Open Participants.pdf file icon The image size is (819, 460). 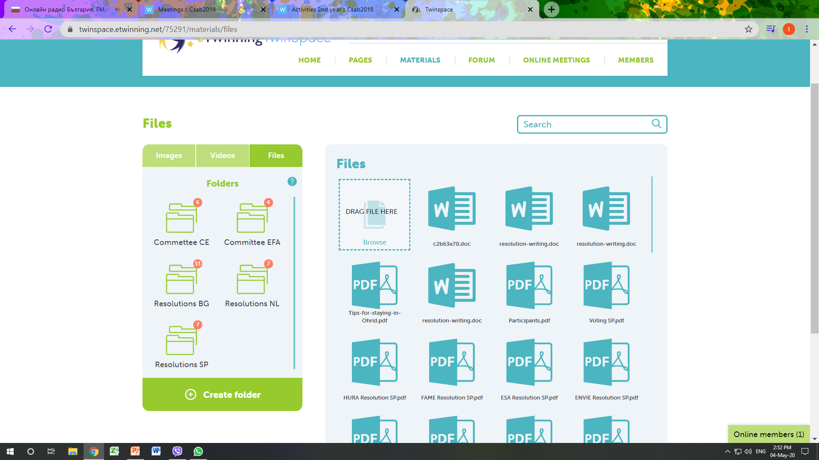click(x=529, y=285)
